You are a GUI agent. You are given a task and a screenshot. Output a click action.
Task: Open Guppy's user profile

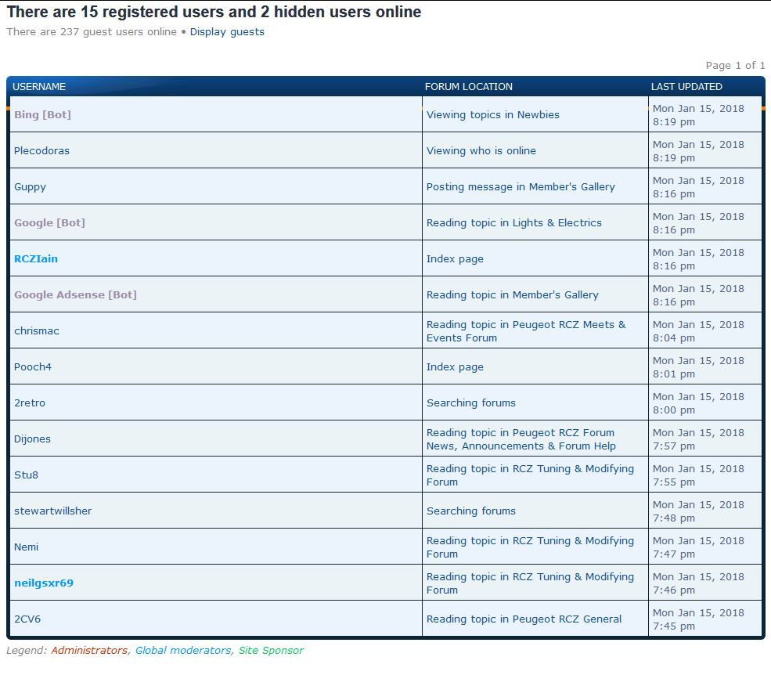30,187
